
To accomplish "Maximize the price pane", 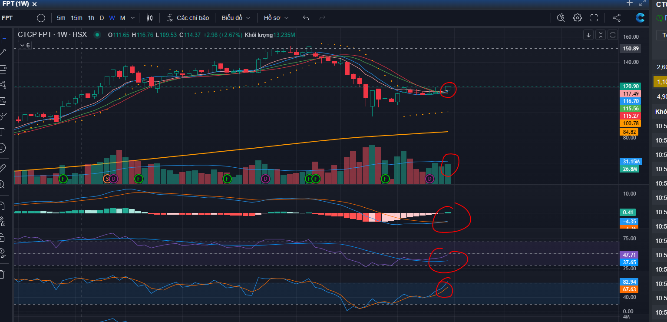I will pyautogui.click(x=613, y=35).
